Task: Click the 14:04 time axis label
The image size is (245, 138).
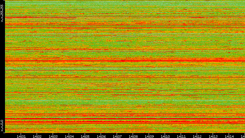Action: tap(69, 136)
